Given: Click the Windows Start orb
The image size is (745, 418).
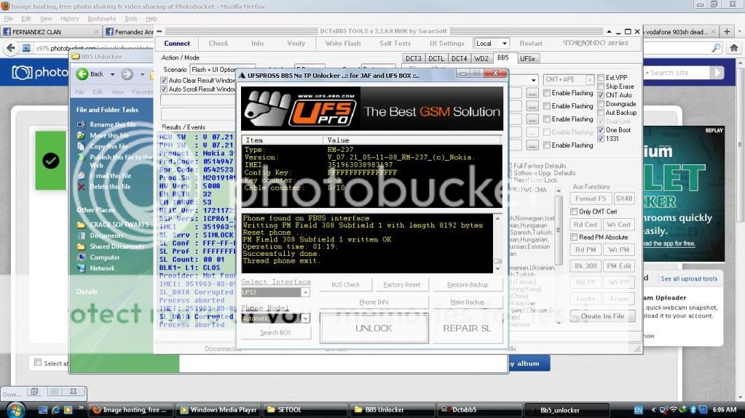Looking at the screenshot, I should pyautogui.click(x=14, y=409).
